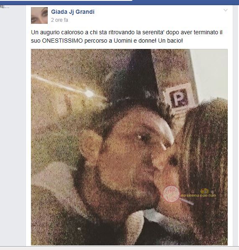Viewport: 239px width, 250px height.
Task: Open the "2 ore fa" timestamp permalink
Action: (59, 20)
